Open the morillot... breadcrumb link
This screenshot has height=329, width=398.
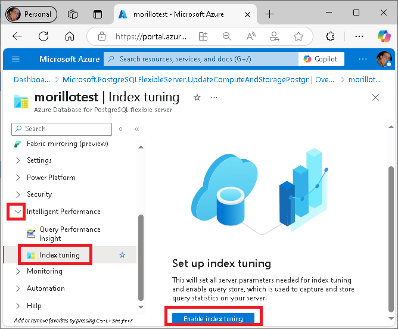click(x=365, y=80)
